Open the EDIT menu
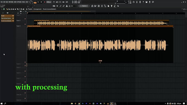 (4, 2)
